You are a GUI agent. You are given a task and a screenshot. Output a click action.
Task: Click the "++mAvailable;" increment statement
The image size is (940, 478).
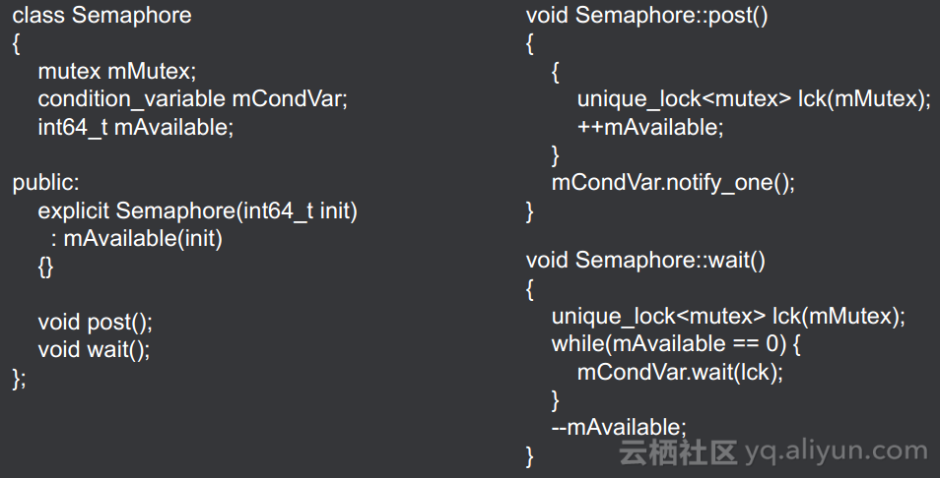(650, 127)
